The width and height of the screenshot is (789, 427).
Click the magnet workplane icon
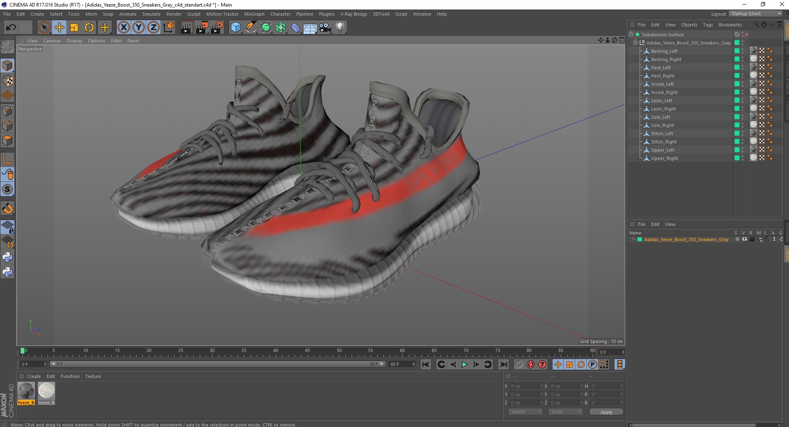tap(7, 209)
